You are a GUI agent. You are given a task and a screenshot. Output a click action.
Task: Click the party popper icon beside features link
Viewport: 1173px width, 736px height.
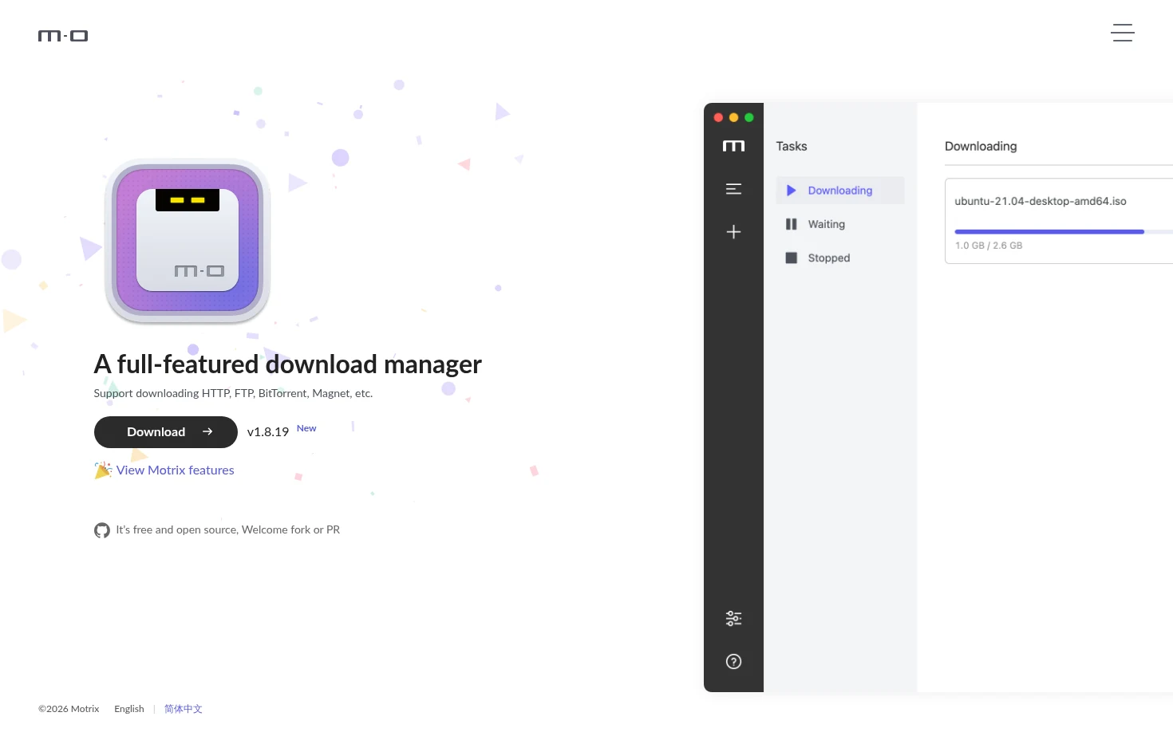coord(103,470)
